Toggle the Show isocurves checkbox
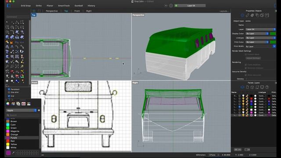The width and height of the screenshot is (281, 158). (x=246, y=75)
